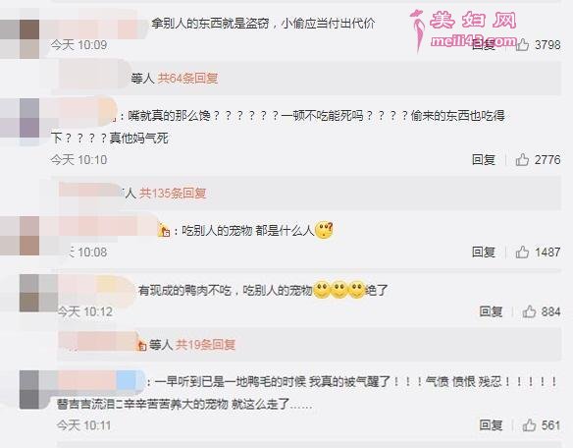This screenshot has height=448, width=573.
Task: Reply to the 今天 10:11 comment
Action: click(491, 425)
